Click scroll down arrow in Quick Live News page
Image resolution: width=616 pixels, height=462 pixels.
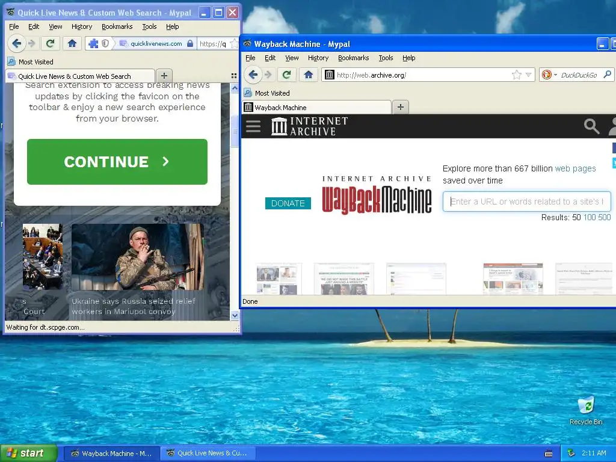coord(235,315)
